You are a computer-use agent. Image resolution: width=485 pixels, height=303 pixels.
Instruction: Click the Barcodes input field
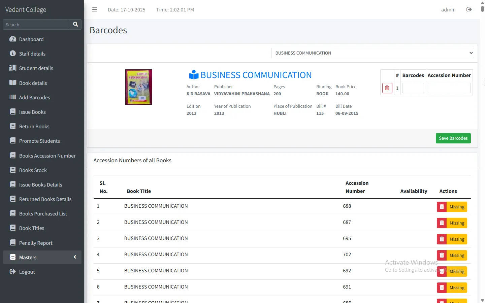(413, 88)
